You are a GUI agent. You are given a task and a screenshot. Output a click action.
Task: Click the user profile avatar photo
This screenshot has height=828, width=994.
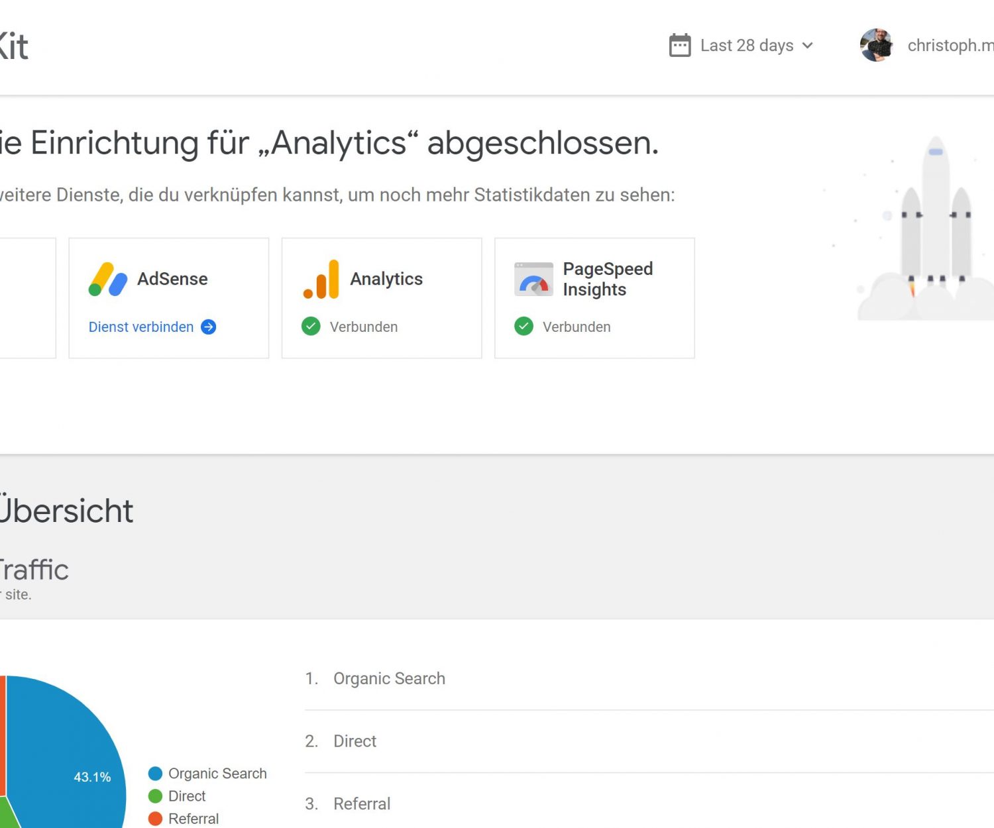(876, 46)
